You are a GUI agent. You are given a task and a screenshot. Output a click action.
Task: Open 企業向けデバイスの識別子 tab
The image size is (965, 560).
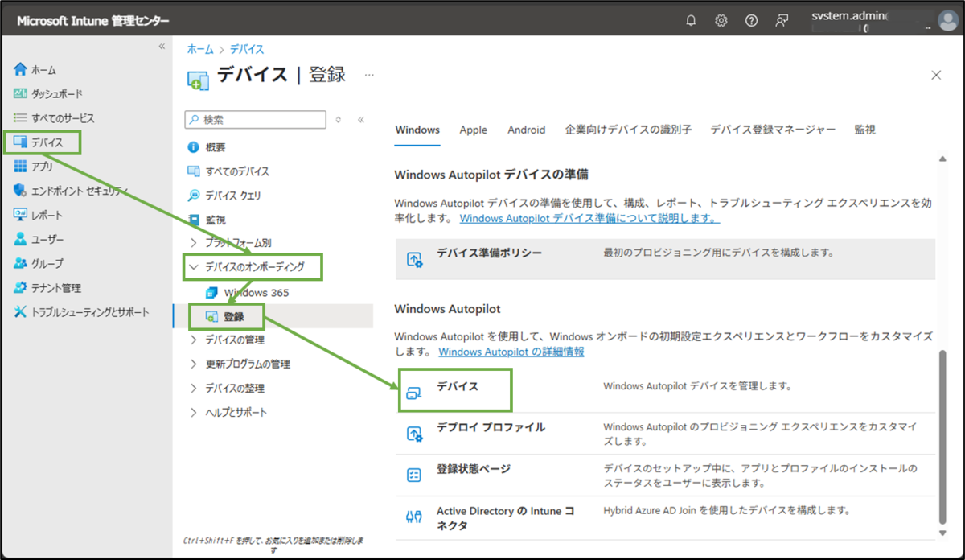(x=628, y=130)
